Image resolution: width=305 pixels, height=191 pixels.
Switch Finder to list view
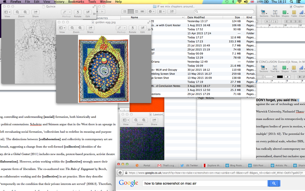click(130, 11)
